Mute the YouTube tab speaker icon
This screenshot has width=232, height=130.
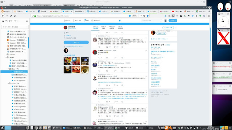[181, 11]
